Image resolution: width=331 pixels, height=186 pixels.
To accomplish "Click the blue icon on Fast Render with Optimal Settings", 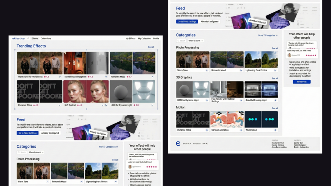I will pos(241,100).
